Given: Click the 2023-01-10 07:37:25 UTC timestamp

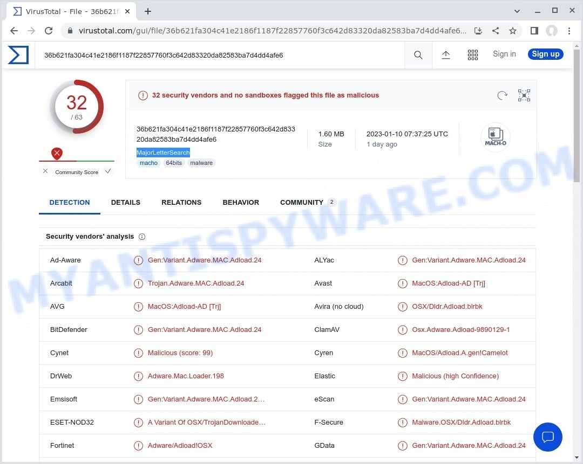Looking at the screenshot, I should (x=407, y=134).
